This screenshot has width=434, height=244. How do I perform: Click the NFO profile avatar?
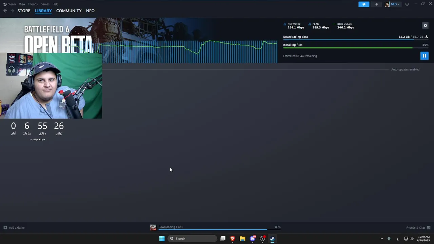387,4
